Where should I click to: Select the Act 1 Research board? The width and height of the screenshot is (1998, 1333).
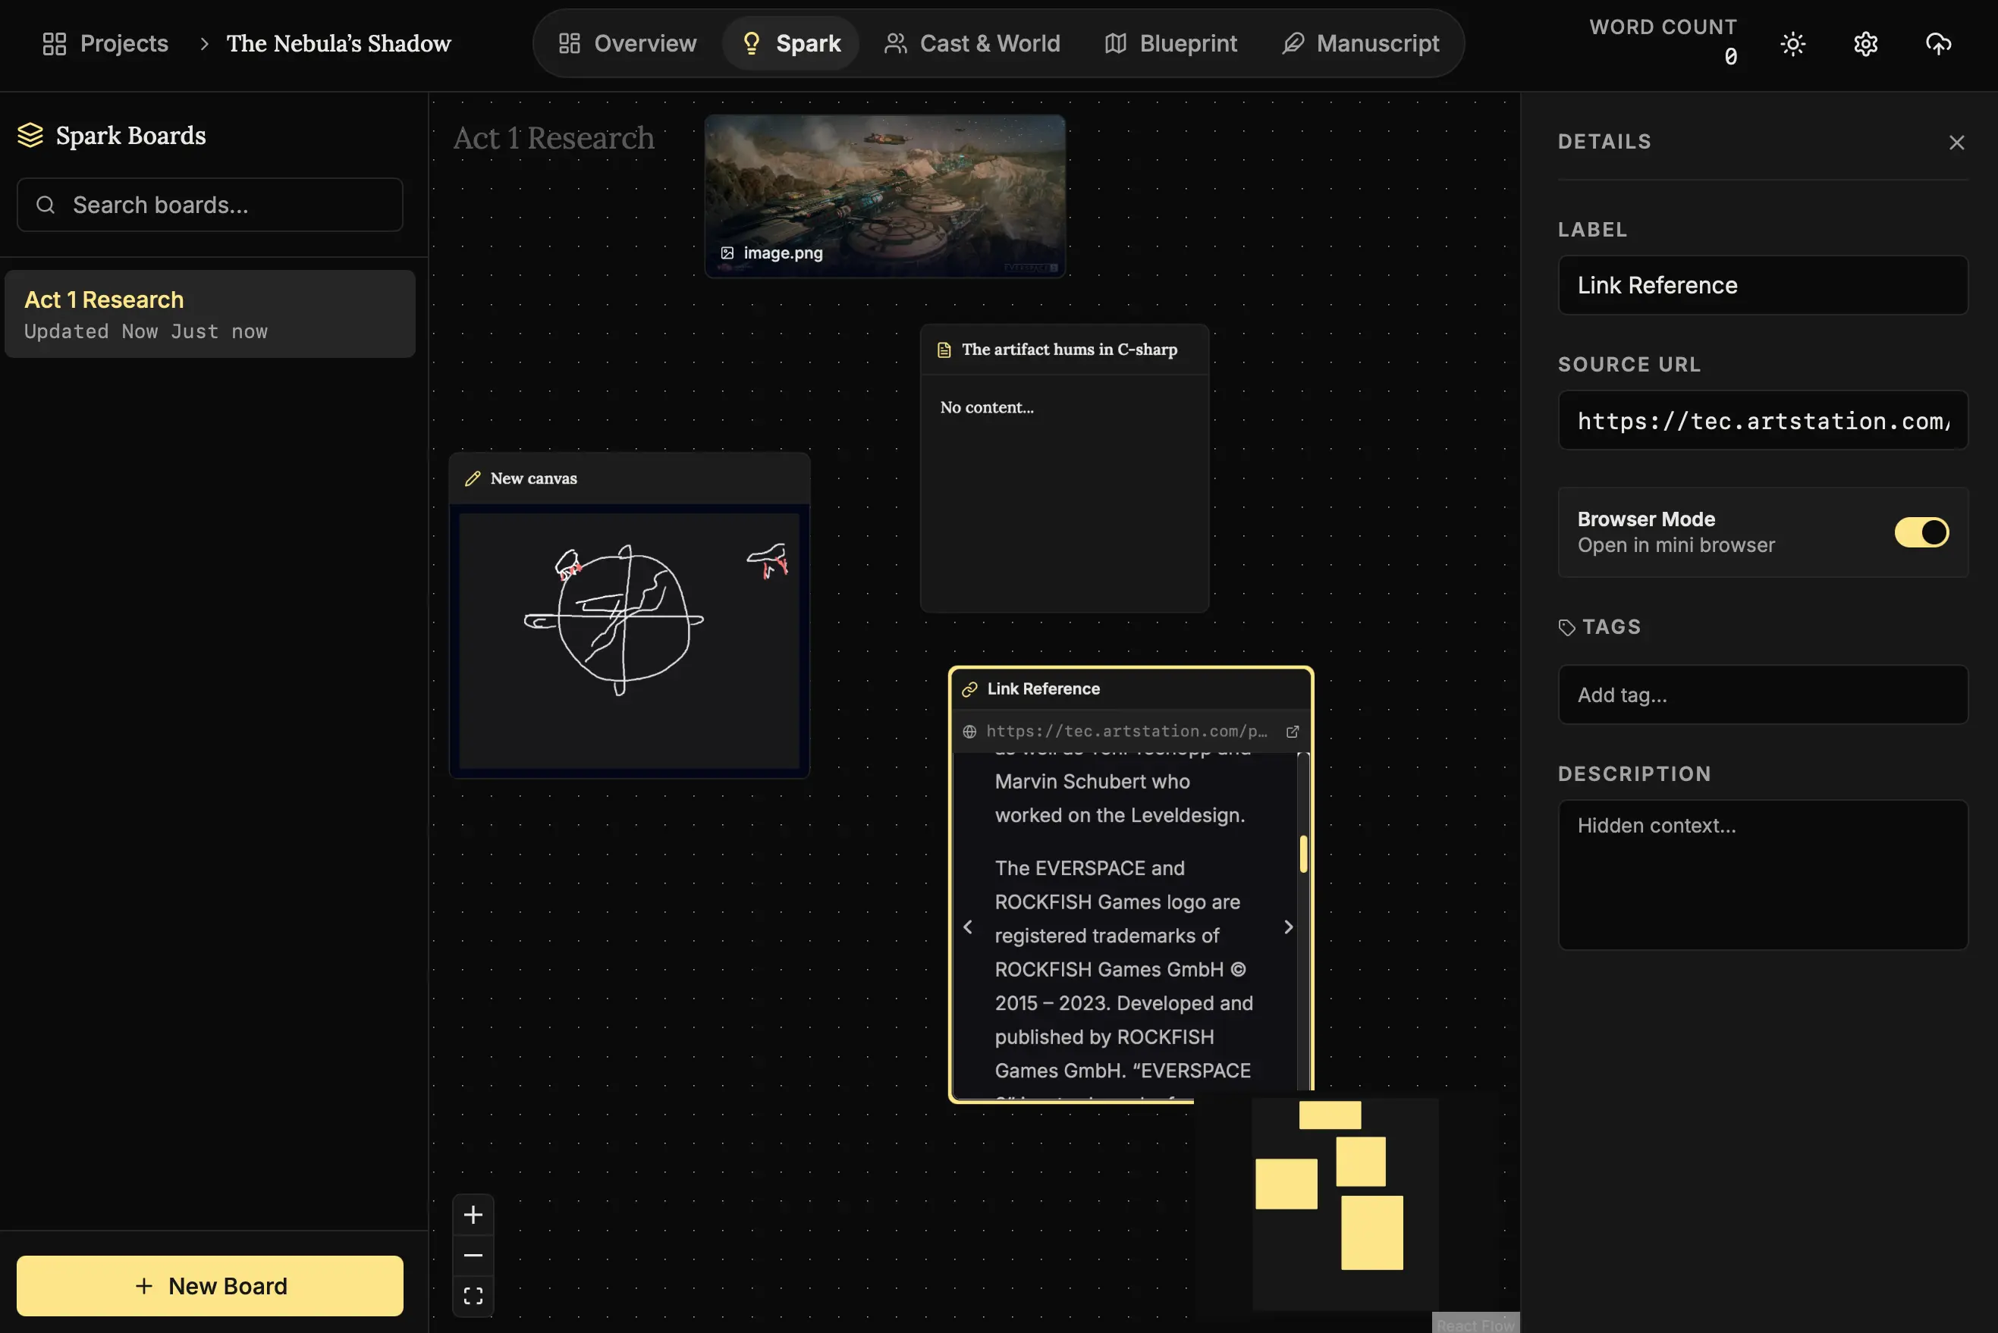(x=210, y=314)
